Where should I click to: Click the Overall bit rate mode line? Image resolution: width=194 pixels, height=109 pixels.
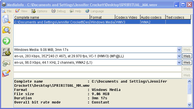(62, 102)
